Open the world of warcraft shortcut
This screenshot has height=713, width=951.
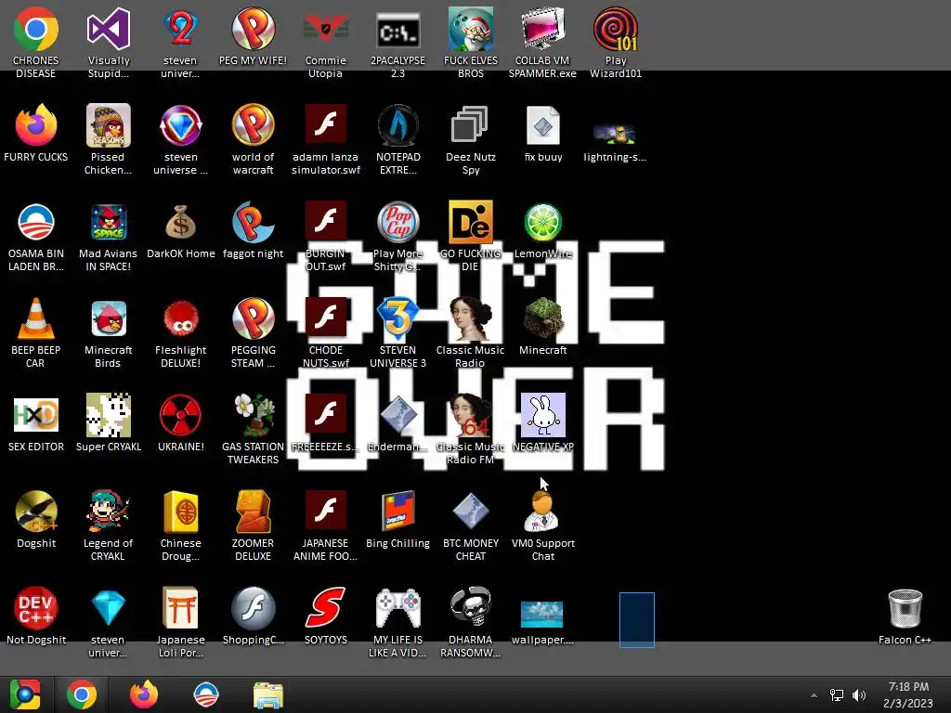click(253, 125)
